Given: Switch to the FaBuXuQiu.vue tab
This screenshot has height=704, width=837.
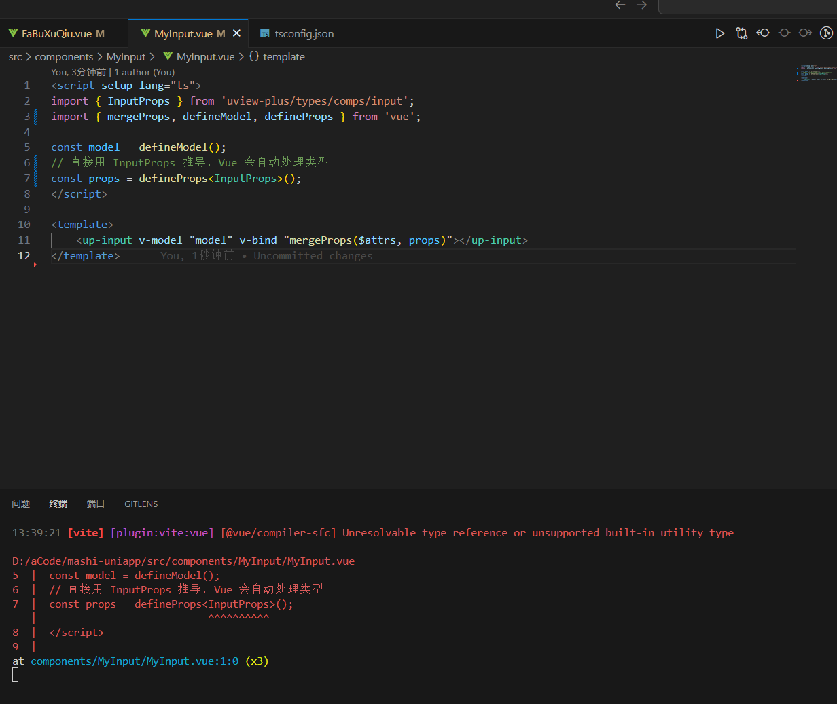Looking at the screenshot, I should coord(63,33).
